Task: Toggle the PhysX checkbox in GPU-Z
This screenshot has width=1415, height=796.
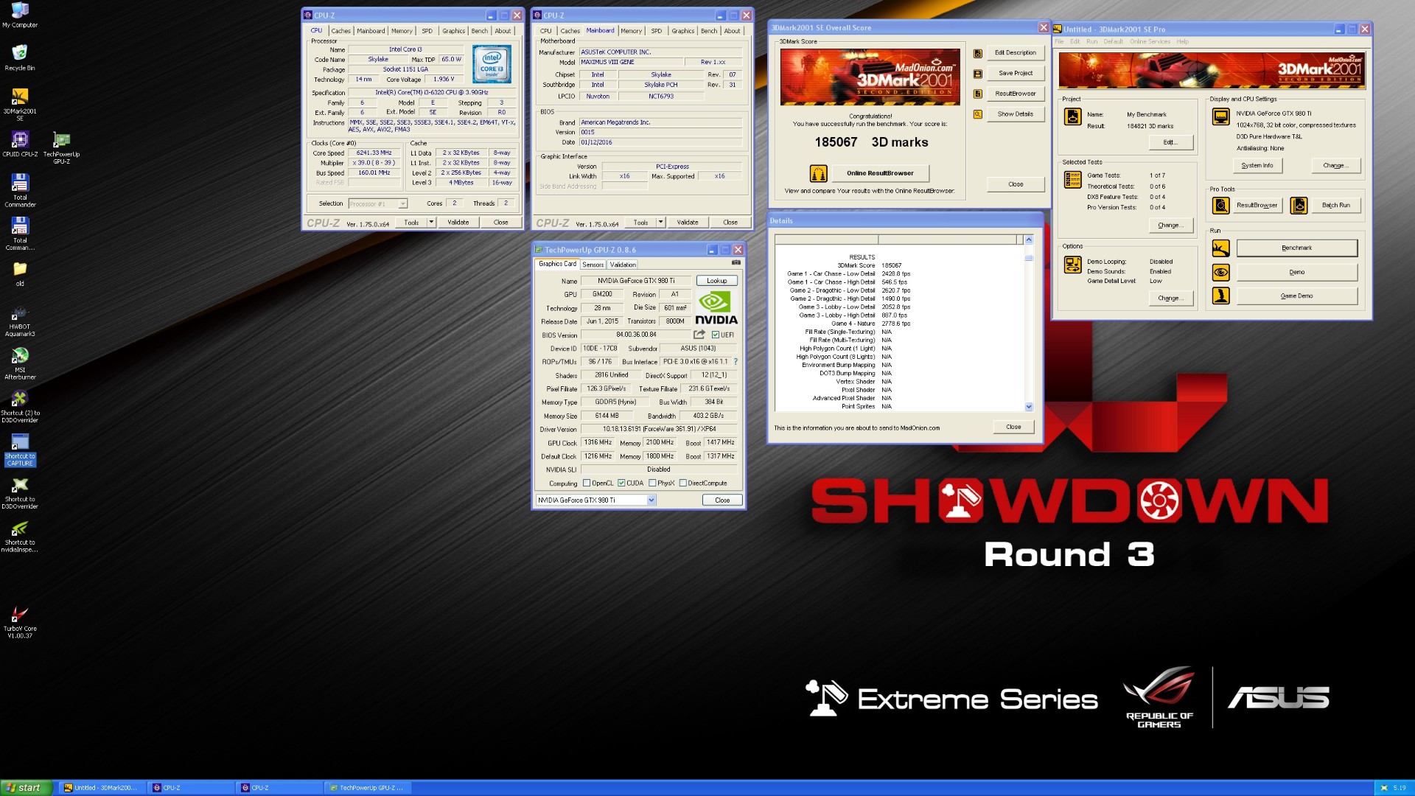Action: [652, 483]
